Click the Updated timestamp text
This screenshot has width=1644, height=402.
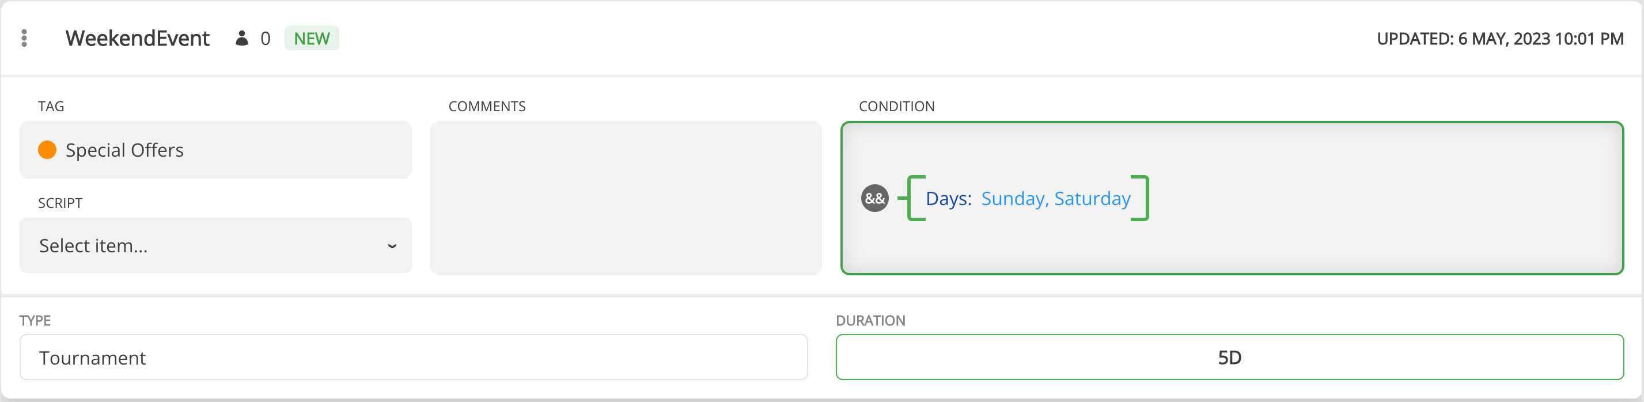tap(1500, 39)
